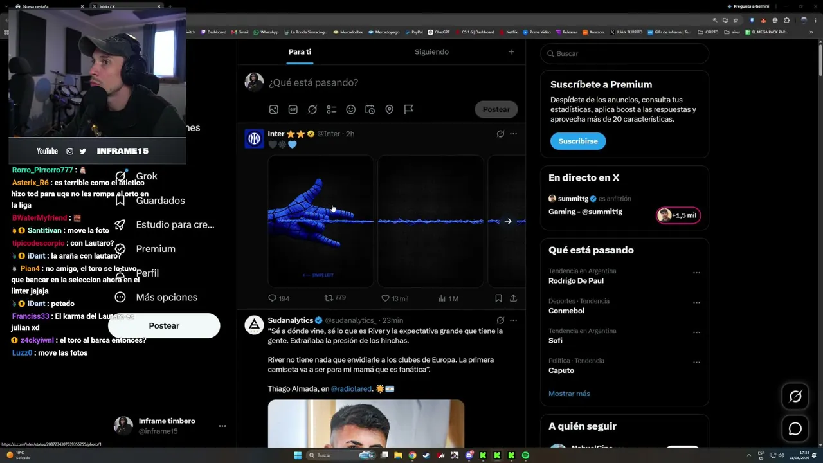Open Caputo trending topic

[x=561, y=370]
